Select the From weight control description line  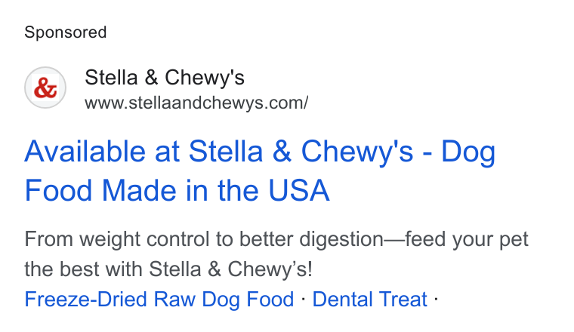click(x=276, y=240)
